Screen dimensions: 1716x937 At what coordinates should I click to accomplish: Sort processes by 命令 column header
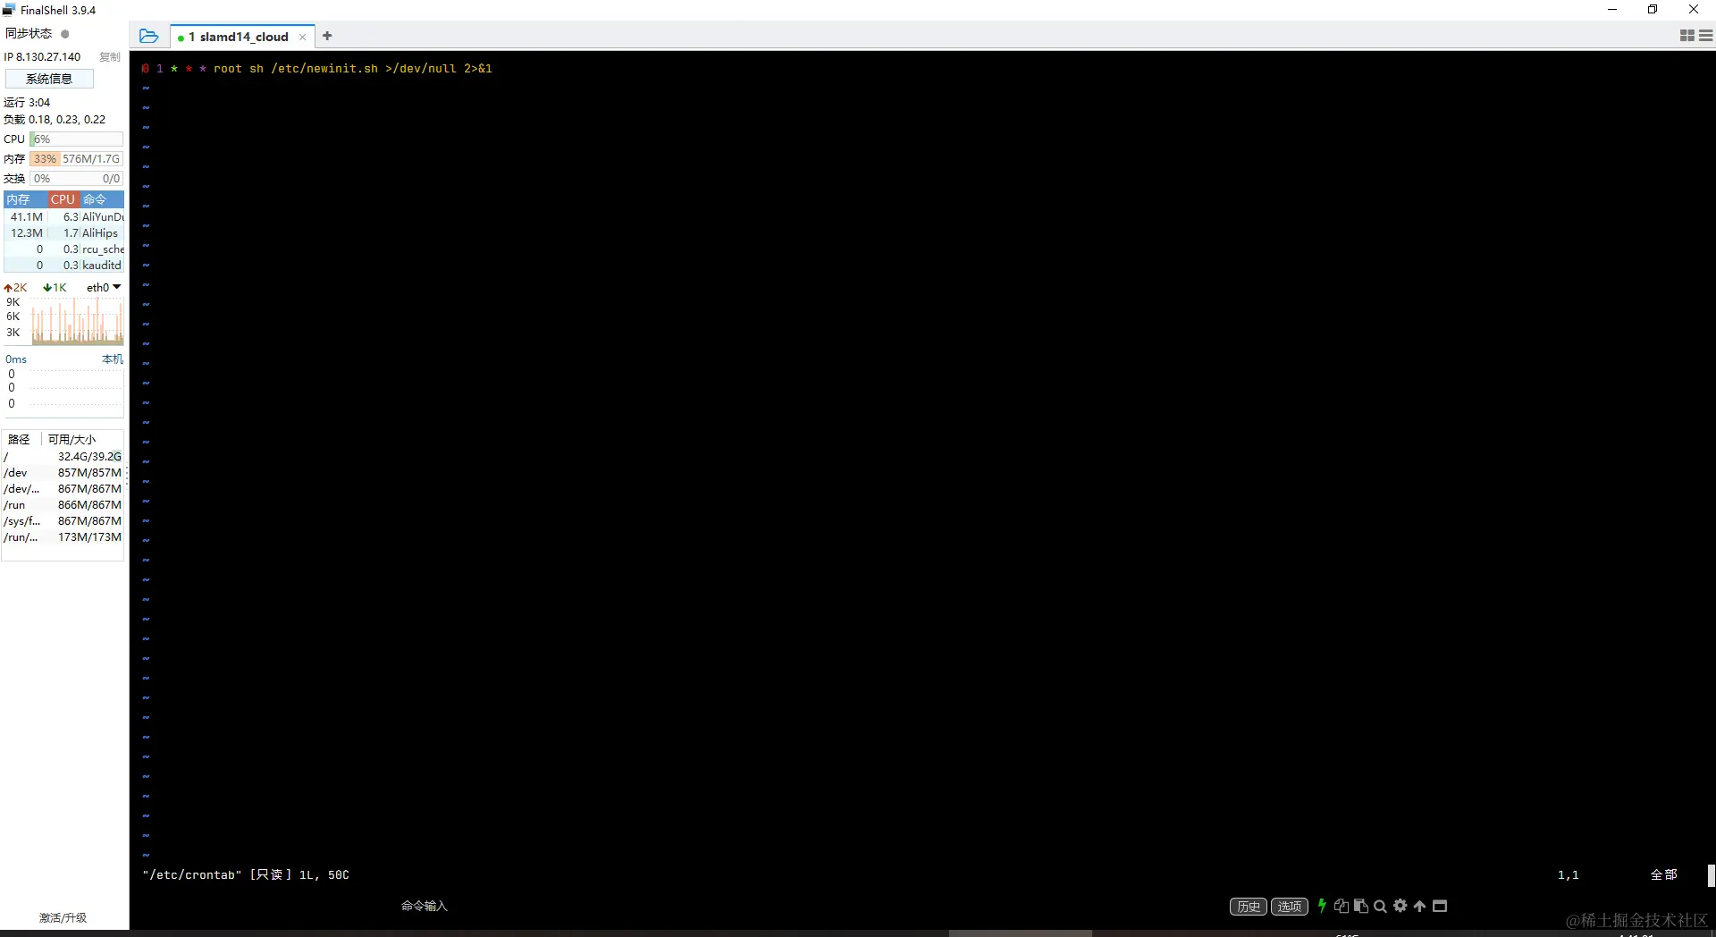[x=102, y=199]
